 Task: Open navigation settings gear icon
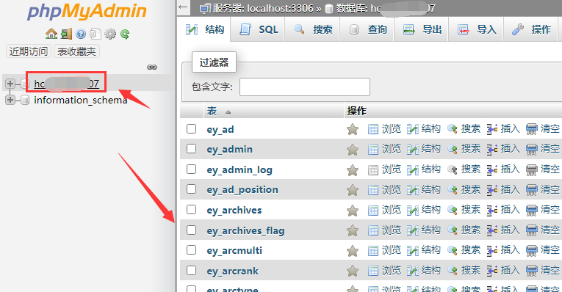point(110,34)
